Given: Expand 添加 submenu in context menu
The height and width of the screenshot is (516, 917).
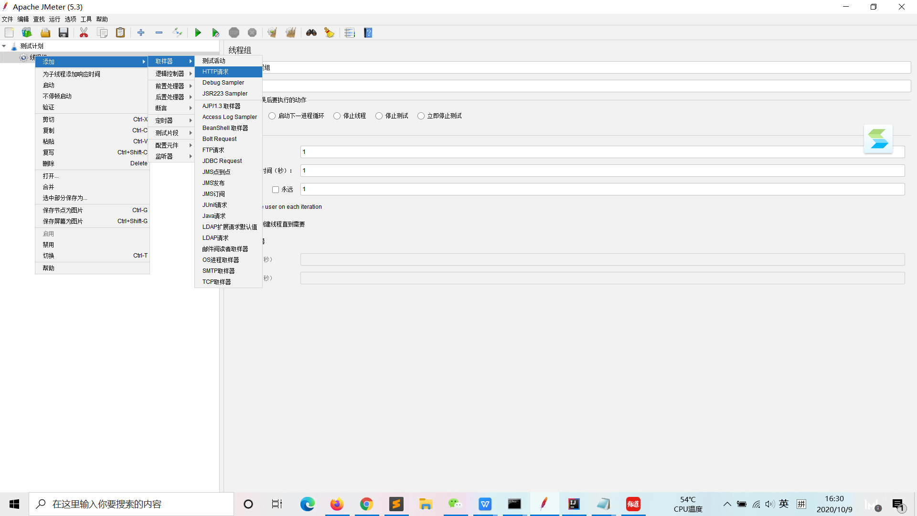Looking at the screenshot, I should click(92, 62).
